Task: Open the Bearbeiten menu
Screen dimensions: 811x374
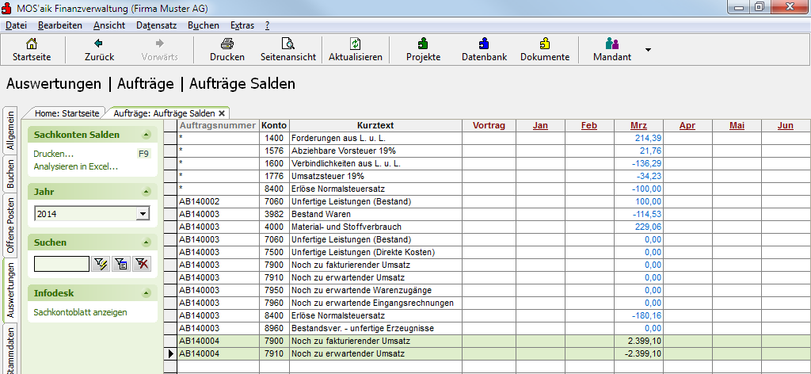Action: pyautogui.click(x=60, y=25)
